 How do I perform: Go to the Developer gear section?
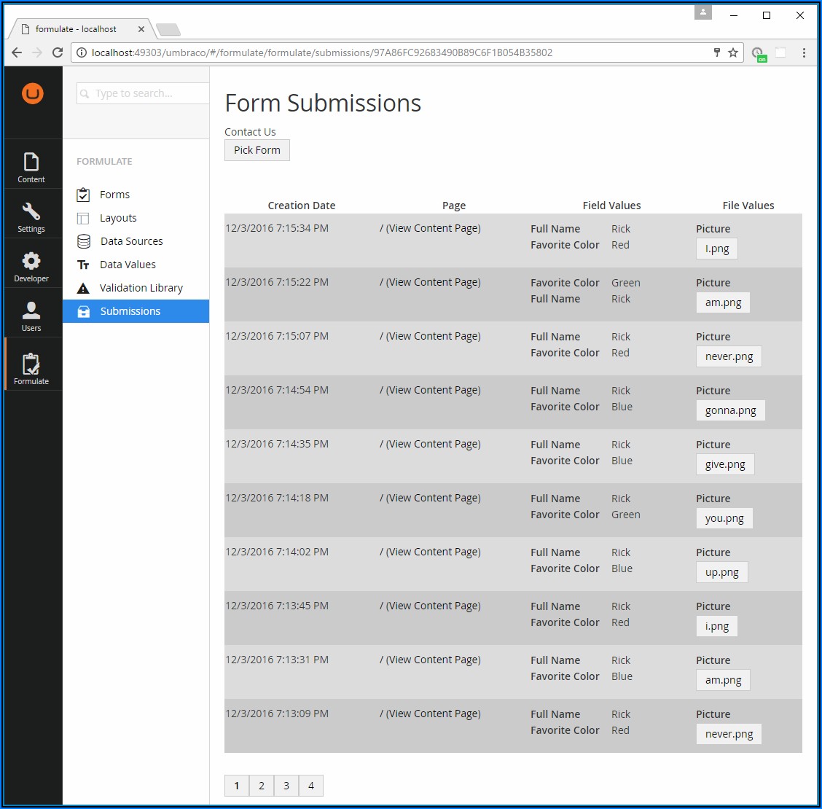(x=31, y=267)
